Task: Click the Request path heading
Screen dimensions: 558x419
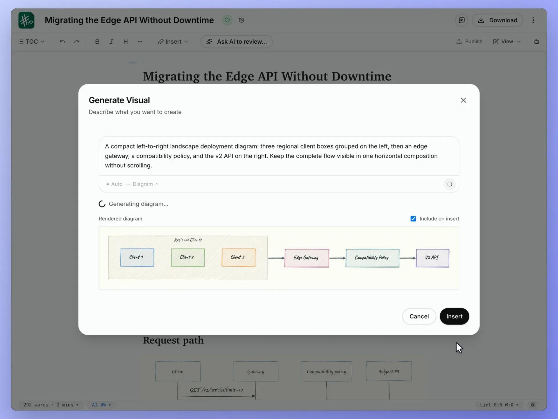Action: 173,340
